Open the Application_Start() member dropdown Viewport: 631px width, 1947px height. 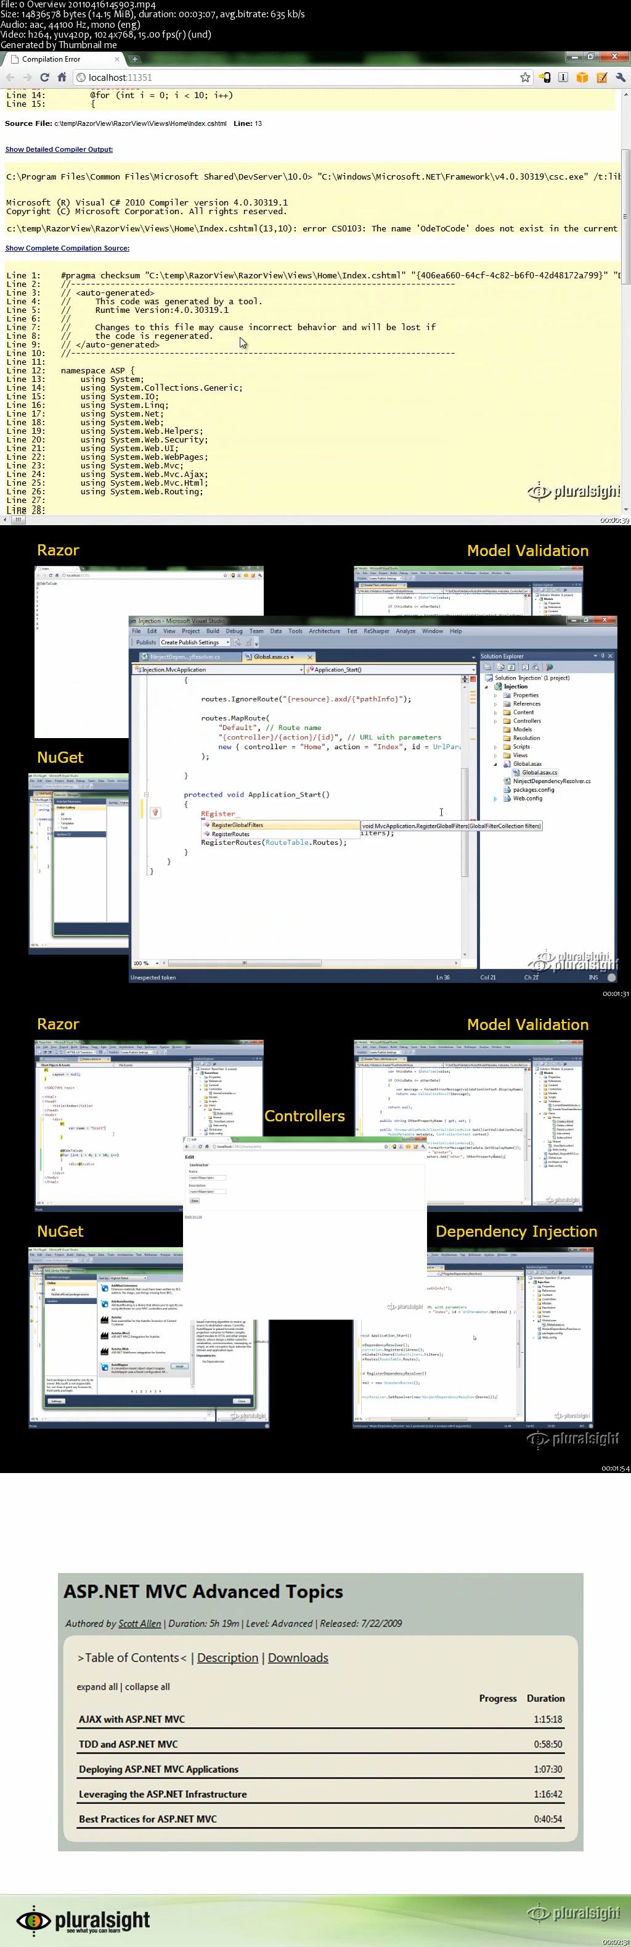473,670
